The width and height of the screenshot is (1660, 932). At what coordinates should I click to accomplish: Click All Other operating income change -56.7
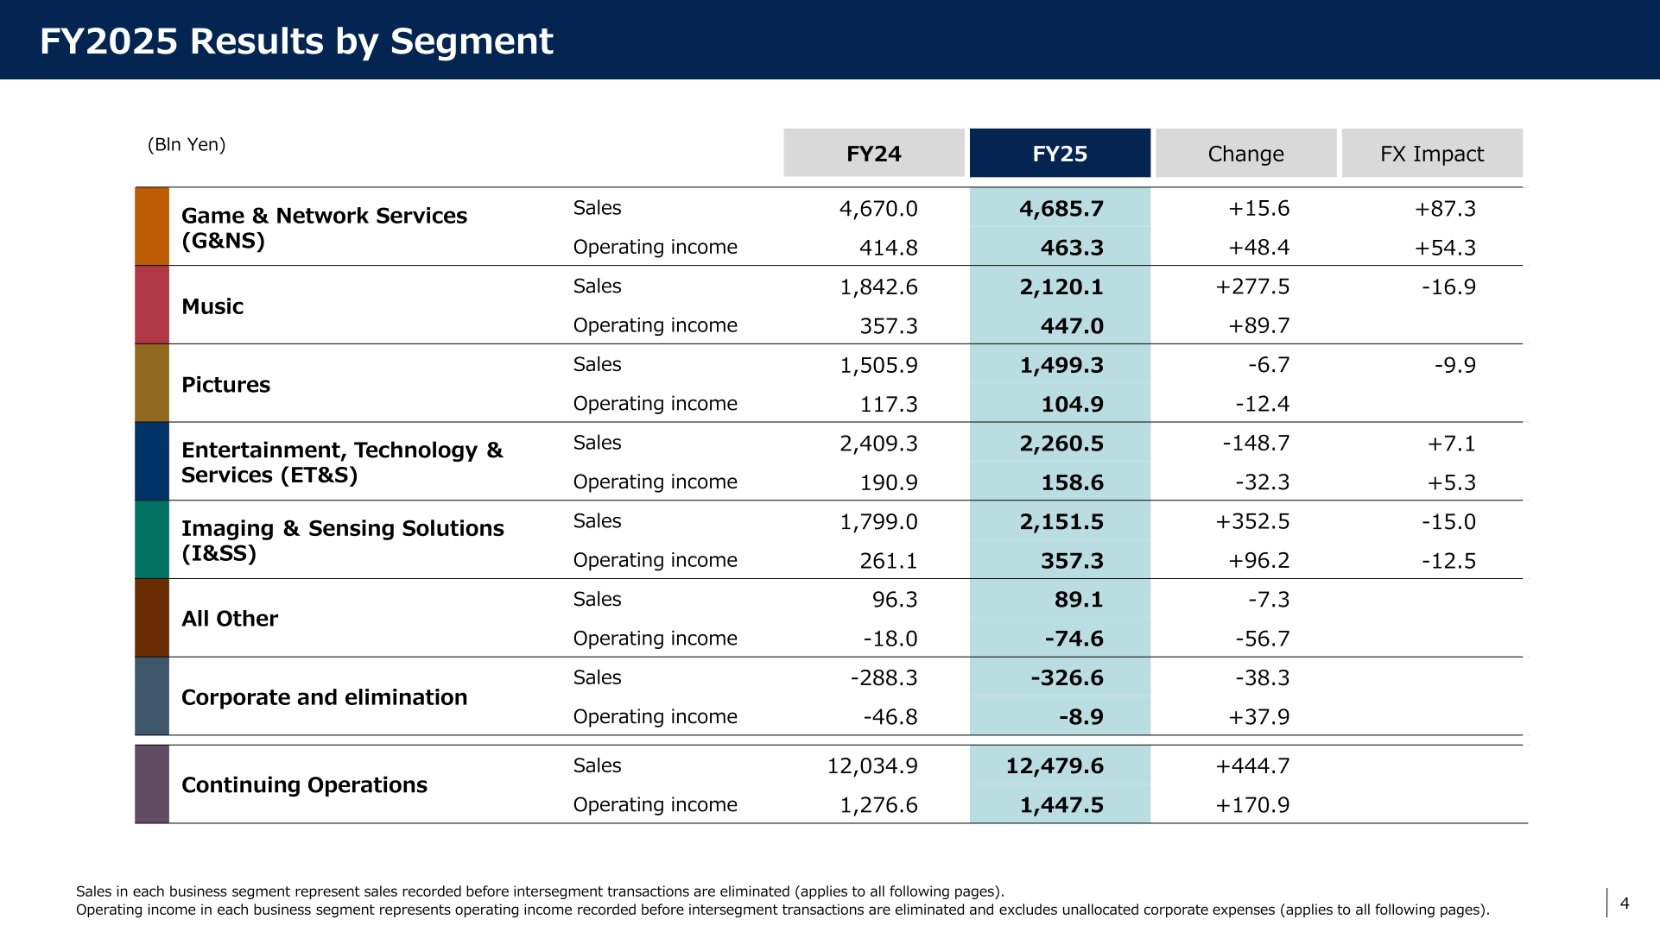click(x=1262, y=639)
